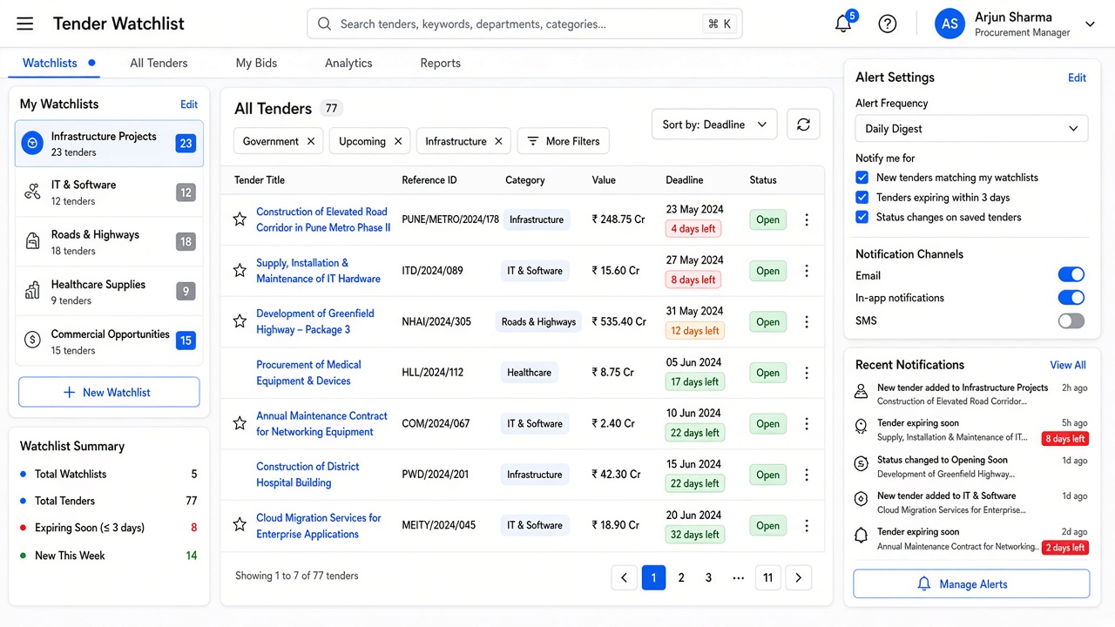The height and width of the screenshot is (627, 1115).
Task: Click View All recent notifications
Action: coord(1068,365)
